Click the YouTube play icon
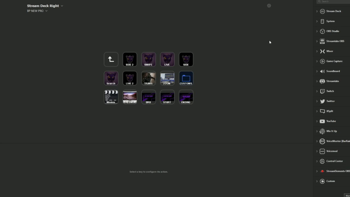The image size is (350, 197). point(322,121)
